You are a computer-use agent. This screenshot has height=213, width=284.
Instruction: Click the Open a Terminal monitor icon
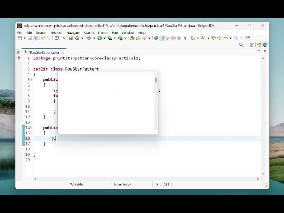pyautogui.click(x=56, y=38)
